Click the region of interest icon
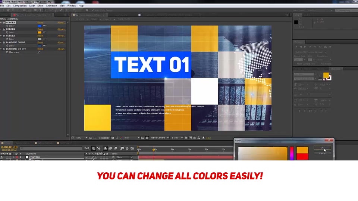 pyautogui.click(x=143, y=138)
